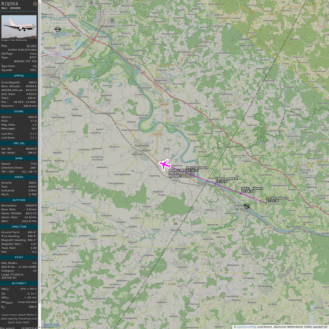Viewport: 329px width, 329px height.
Task: Select the magenta aircraft icon on map
Action: tap(164, 164)
